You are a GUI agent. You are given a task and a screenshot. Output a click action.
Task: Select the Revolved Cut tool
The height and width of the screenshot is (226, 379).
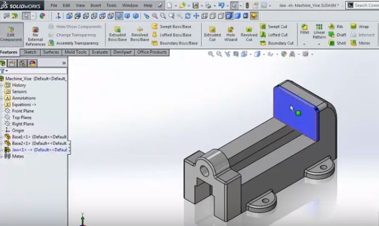[249, 34]
